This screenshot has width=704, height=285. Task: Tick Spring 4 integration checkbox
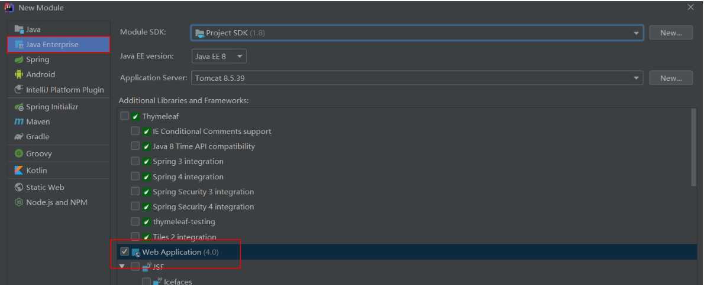click(135, 176)
